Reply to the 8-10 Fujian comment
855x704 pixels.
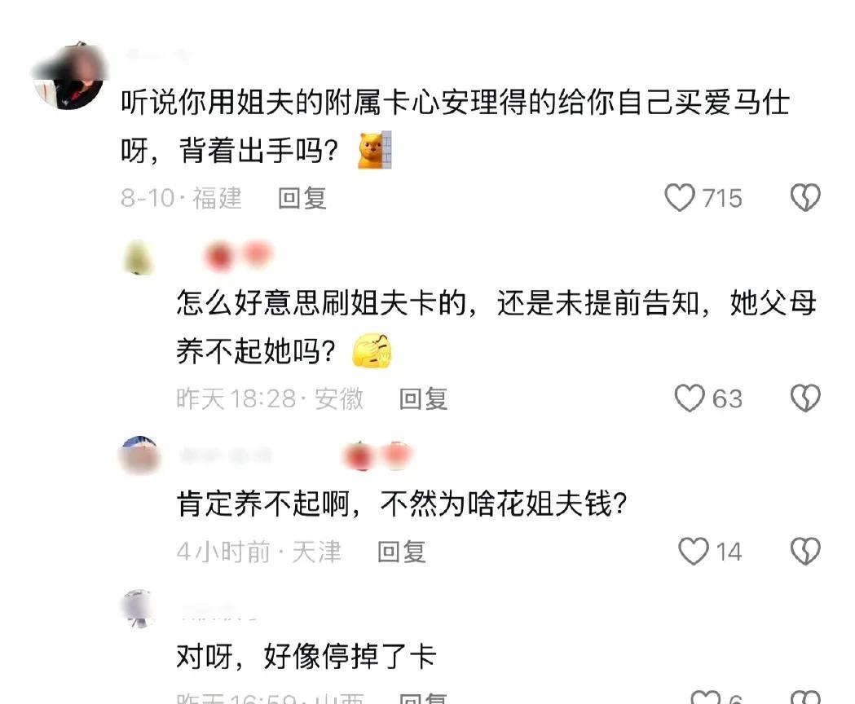(x=302, y=198)
